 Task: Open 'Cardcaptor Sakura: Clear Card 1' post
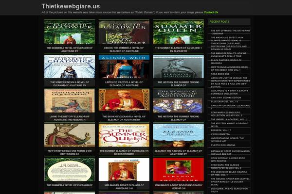point(231,107)
